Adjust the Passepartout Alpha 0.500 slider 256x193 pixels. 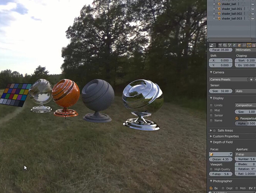tap(245, 124)
